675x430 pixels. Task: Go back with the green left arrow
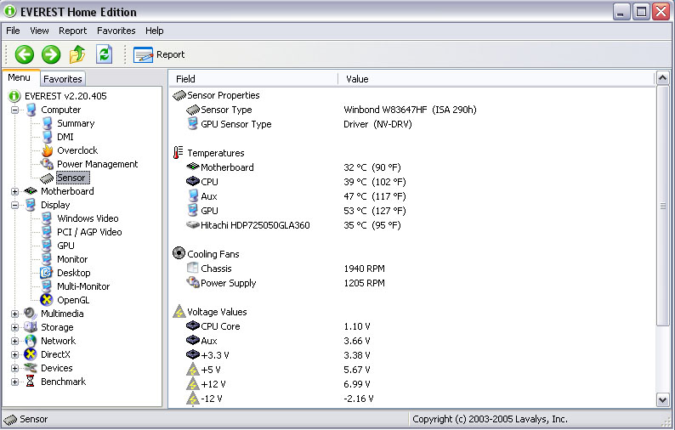pos(25,54)
